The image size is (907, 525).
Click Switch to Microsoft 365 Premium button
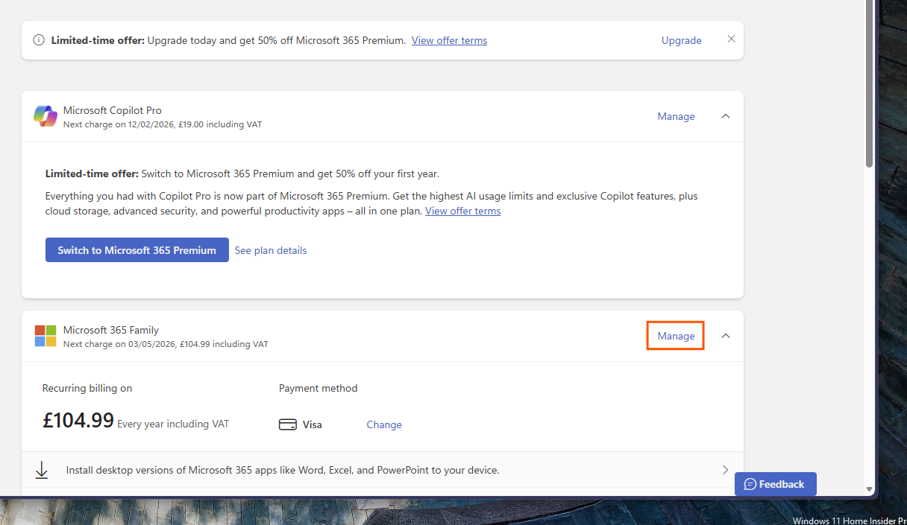click(x=137, y=250)
